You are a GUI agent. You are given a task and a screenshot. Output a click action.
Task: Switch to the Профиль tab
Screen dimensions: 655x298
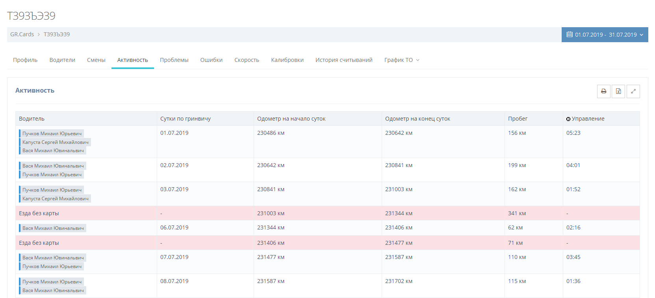click(25, 60)
